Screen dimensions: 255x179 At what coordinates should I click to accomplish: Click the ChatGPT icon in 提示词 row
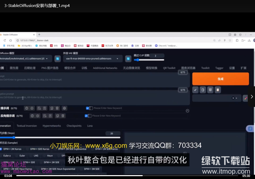(x=64, y=108)
